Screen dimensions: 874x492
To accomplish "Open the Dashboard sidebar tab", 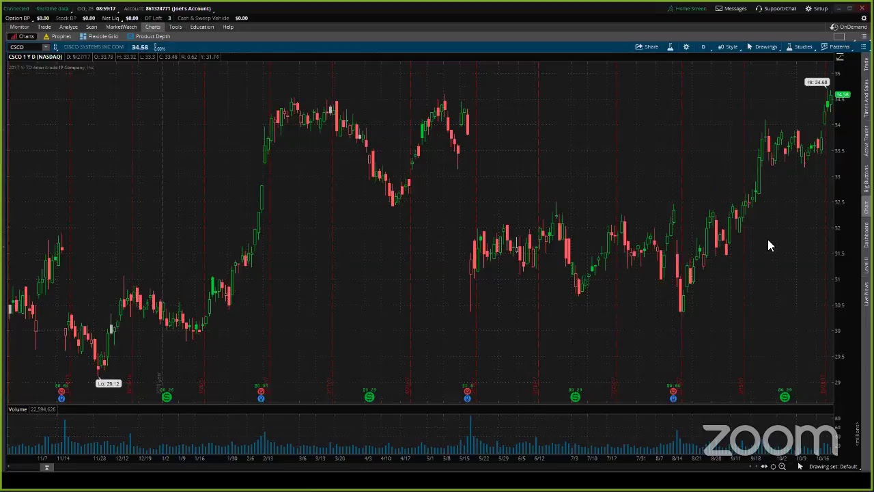I will pos(866,234).
